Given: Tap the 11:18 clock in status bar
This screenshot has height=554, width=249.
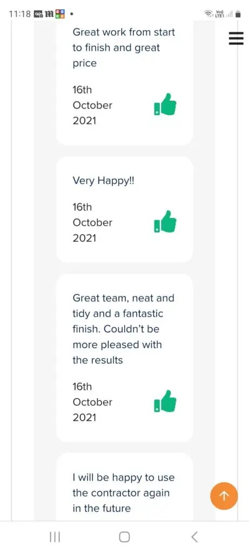Looking at the screenshot, I should pyautogui.click(x=20, y=15).
